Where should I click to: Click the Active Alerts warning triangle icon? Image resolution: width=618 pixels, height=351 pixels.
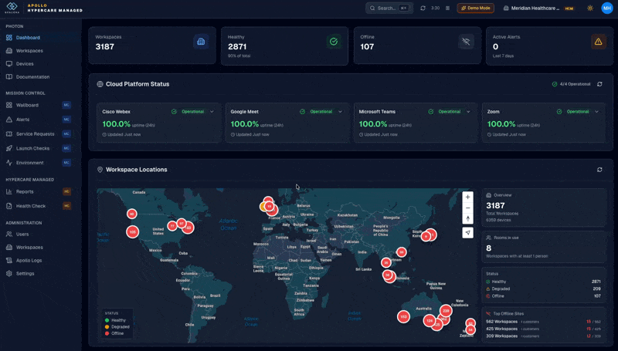coord(598,42)
